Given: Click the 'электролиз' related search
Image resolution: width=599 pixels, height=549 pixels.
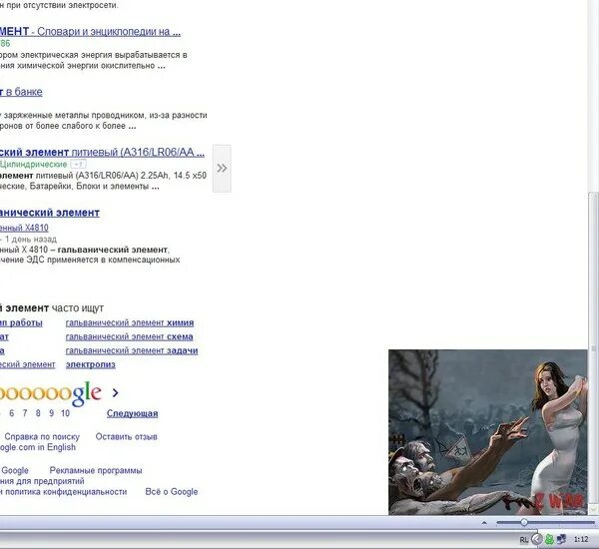Looking at the screenshot, I should click(x=91, y=364).
